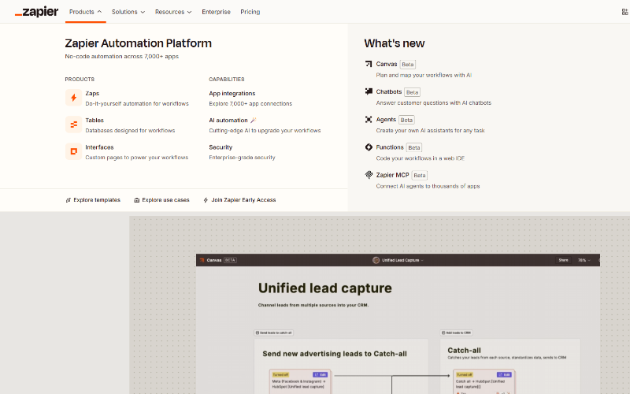Click the Edit button on the Catch-all Zap card
This screenshot has height=394, width=630.
pyautogui.click(x=504, y=375)
